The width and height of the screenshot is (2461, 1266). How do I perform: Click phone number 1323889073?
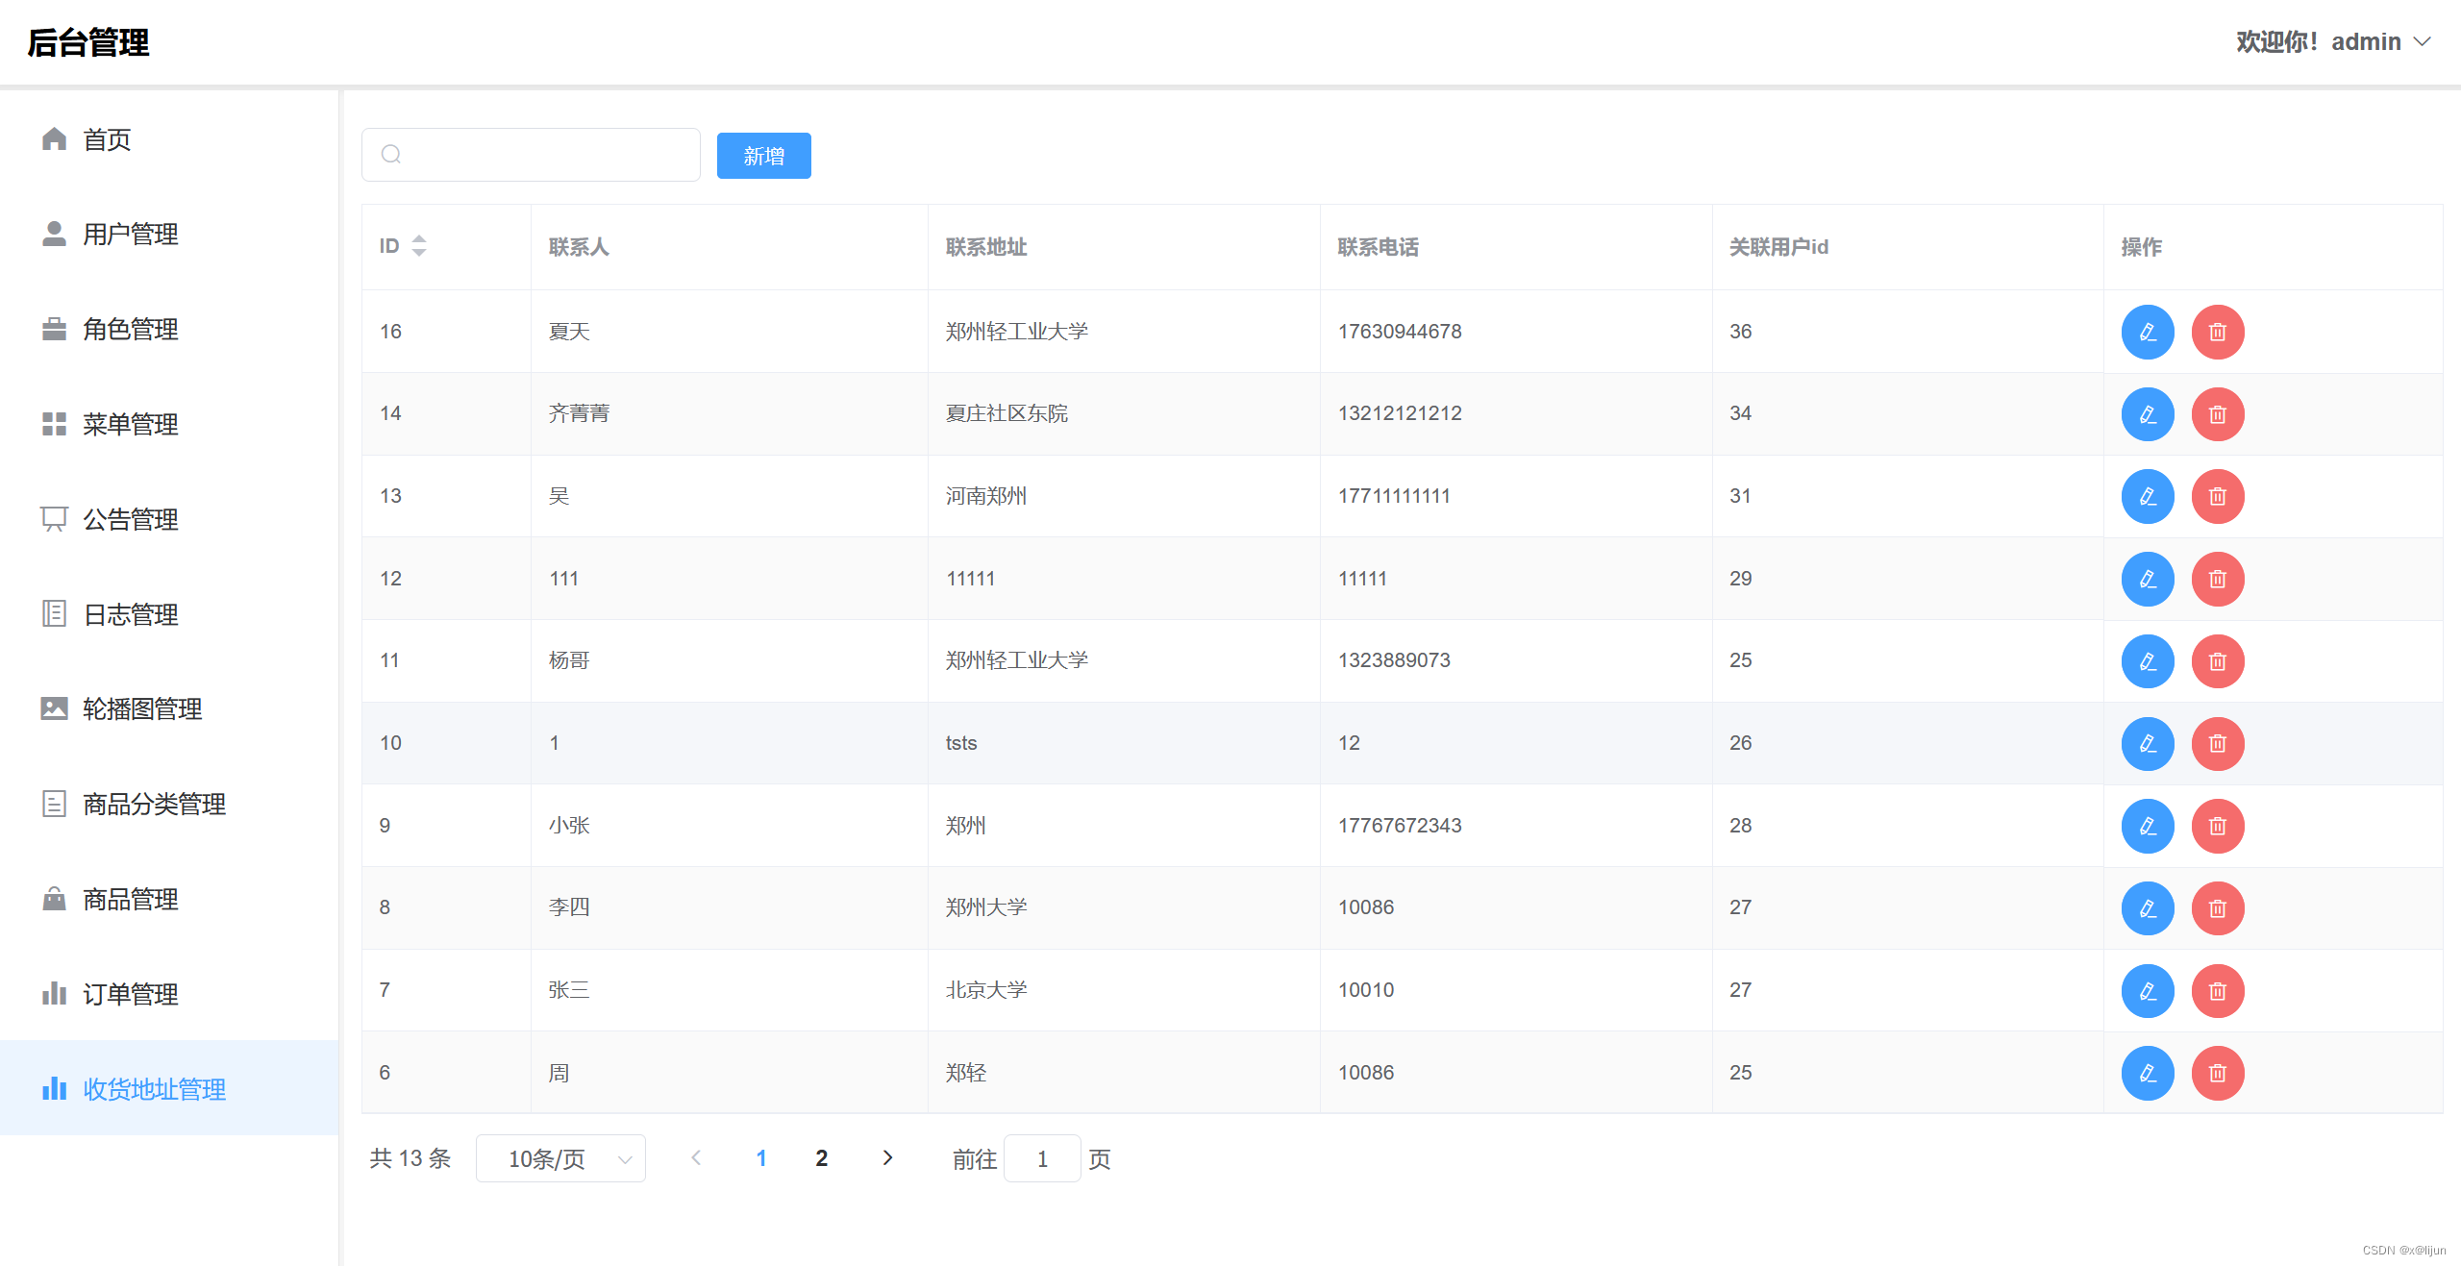[x=1394, y=660]
